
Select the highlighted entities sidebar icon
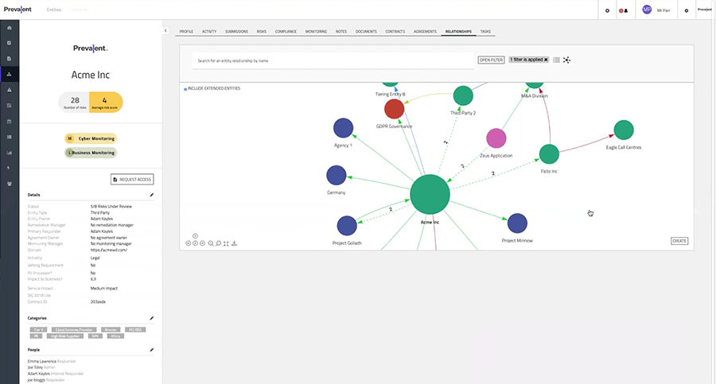coord(9,74)
